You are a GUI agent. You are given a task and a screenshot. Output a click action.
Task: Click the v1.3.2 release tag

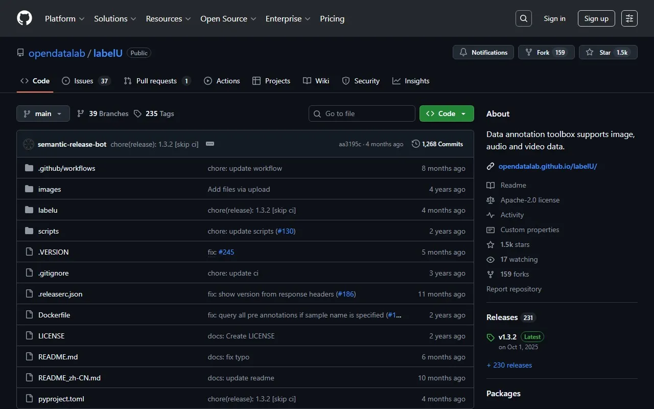tap(507, 337)
